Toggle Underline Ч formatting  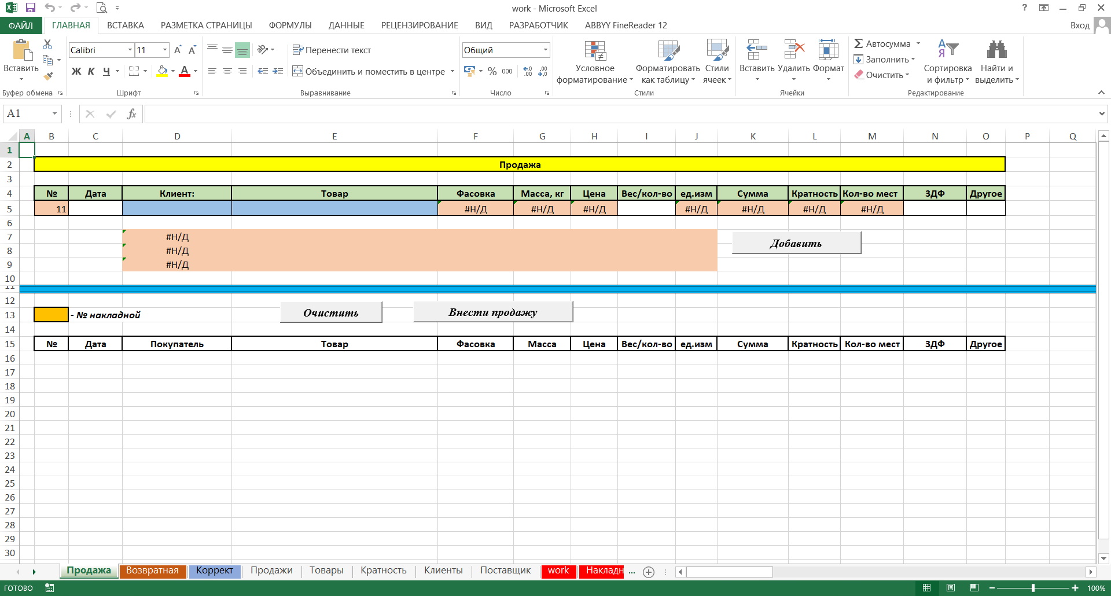click(106, 71)
